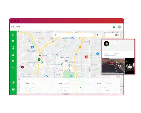The height and width of the screenshot is (113, 141).
Task: Open the filter dropdown next to search
Action: (x=99, y=35)
